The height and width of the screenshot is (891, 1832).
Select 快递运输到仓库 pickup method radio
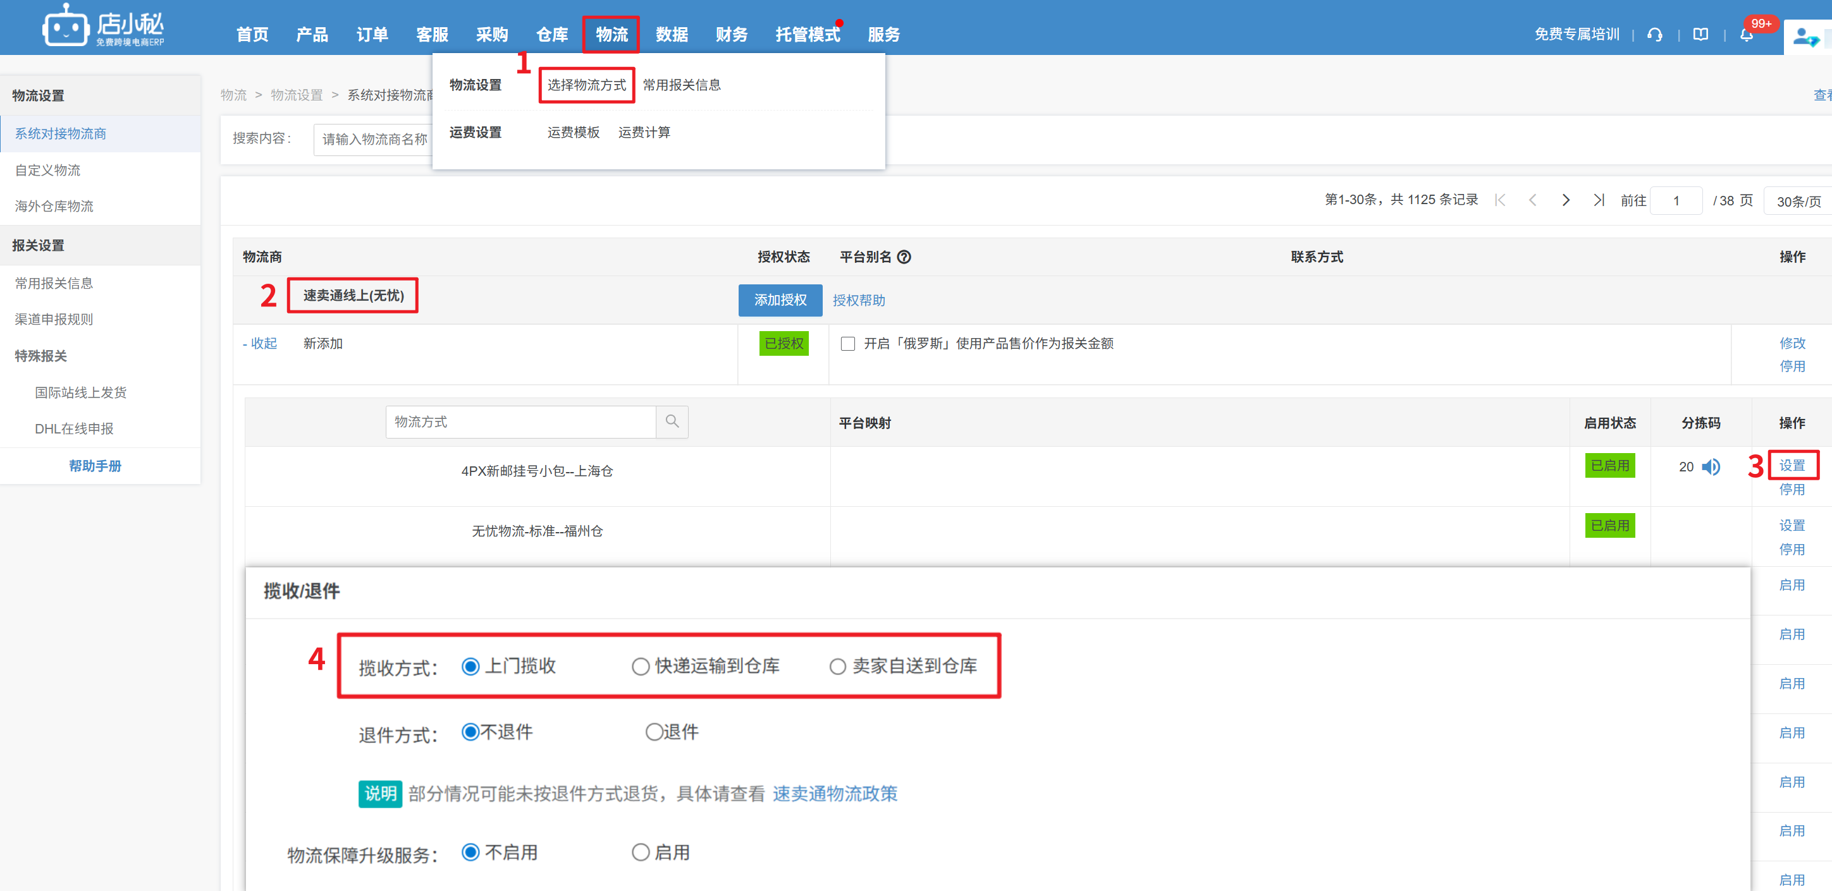(x=641, y=667)
